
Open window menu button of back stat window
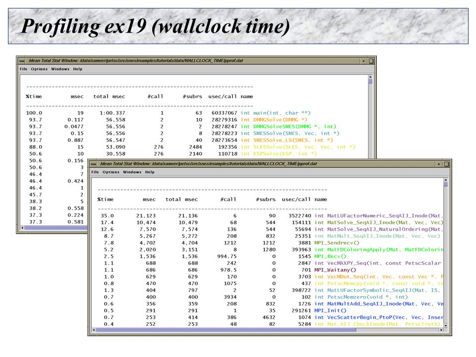(21, 60)
